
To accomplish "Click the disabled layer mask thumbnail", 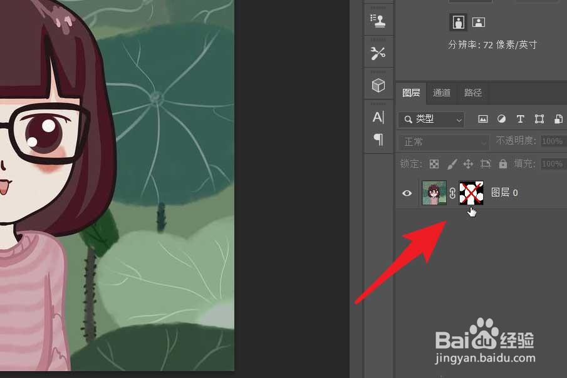I will coord(471,193).
